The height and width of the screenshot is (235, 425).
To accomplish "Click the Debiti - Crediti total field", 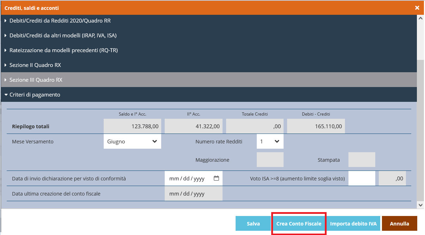I will click(316, 126).
